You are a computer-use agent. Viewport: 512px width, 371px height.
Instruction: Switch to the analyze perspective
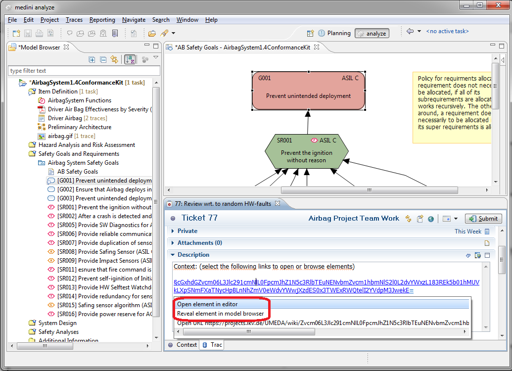tap(372, 33)
